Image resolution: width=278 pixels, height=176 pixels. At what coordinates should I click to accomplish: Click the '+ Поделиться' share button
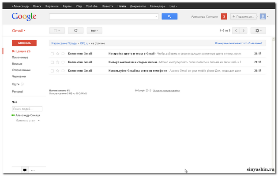click(244, 16)
